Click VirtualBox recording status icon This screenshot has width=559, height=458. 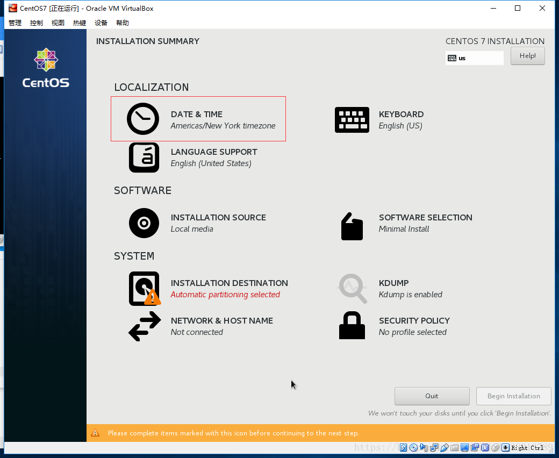coord(475,448)
